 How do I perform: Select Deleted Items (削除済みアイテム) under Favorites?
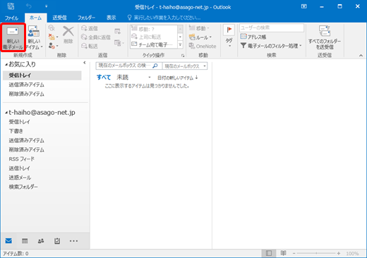point(26,94)
